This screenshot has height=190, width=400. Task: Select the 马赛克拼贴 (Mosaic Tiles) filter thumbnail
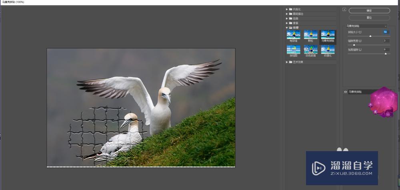pos(328,35)
